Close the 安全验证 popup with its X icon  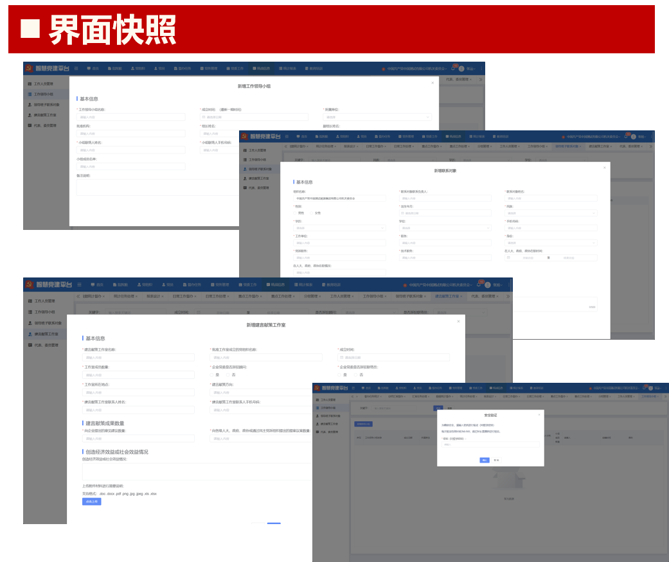[539, 414]
